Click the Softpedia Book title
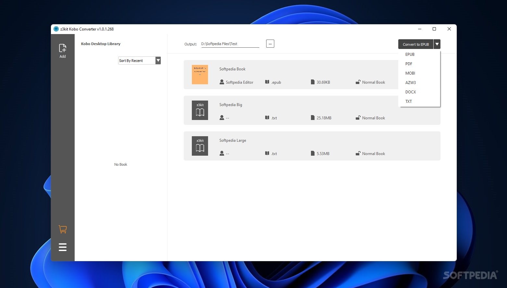Viewport: 507px width, 288px height. [232, 69]
